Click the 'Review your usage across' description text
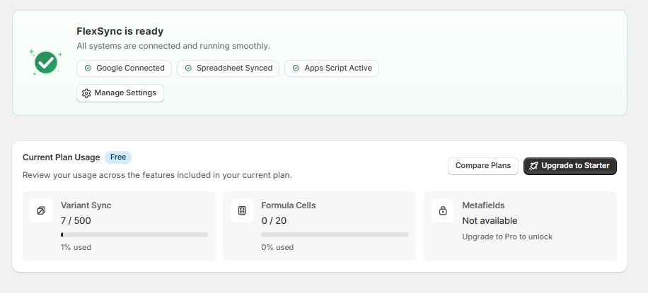Screen dimensions: 648x293 click(x=158, y=175)
